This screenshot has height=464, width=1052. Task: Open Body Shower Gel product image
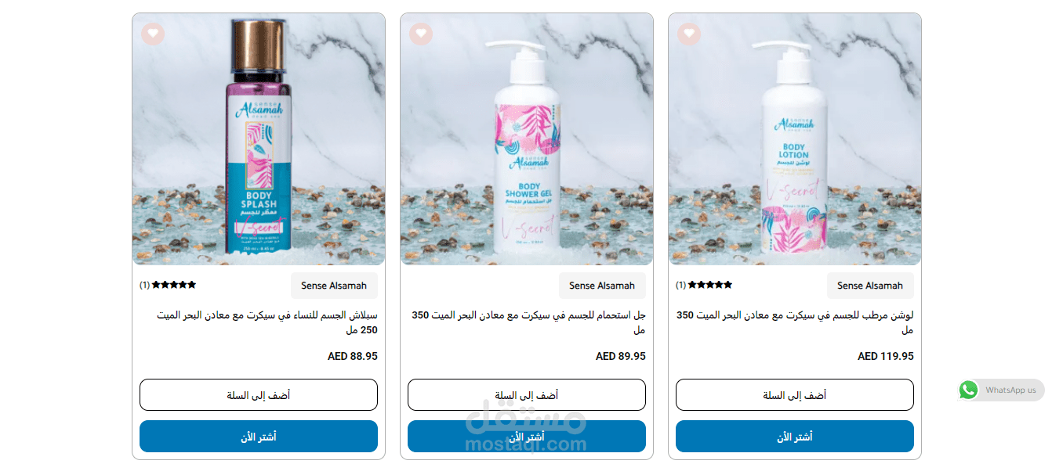(527, 139)
